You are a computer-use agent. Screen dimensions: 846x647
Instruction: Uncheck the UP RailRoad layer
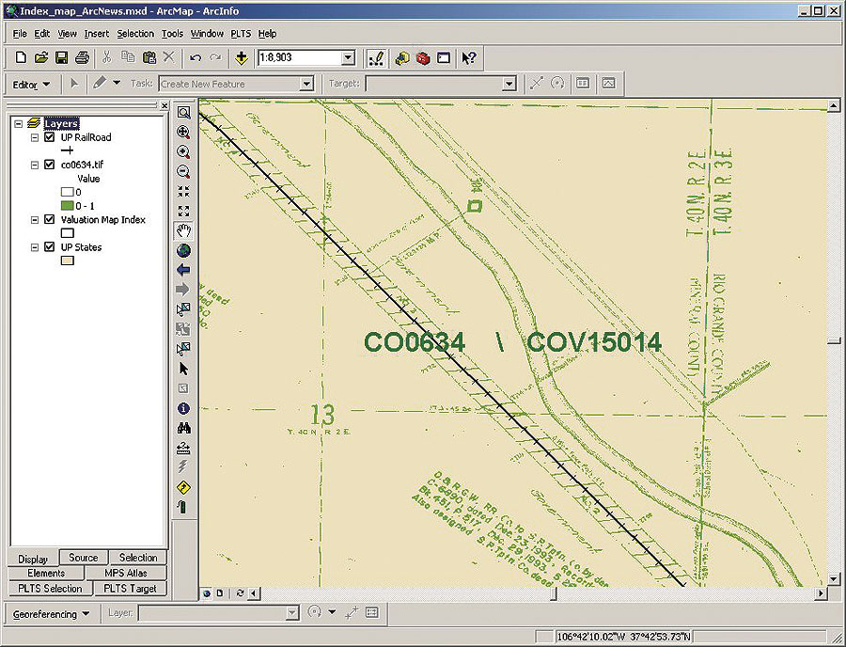point(50,137)
